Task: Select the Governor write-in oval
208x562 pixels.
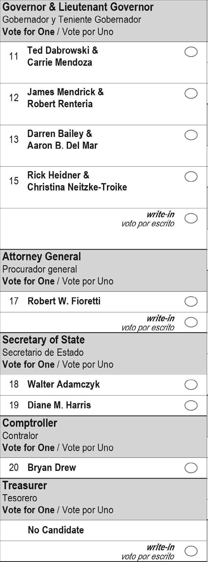Action: 191,218
